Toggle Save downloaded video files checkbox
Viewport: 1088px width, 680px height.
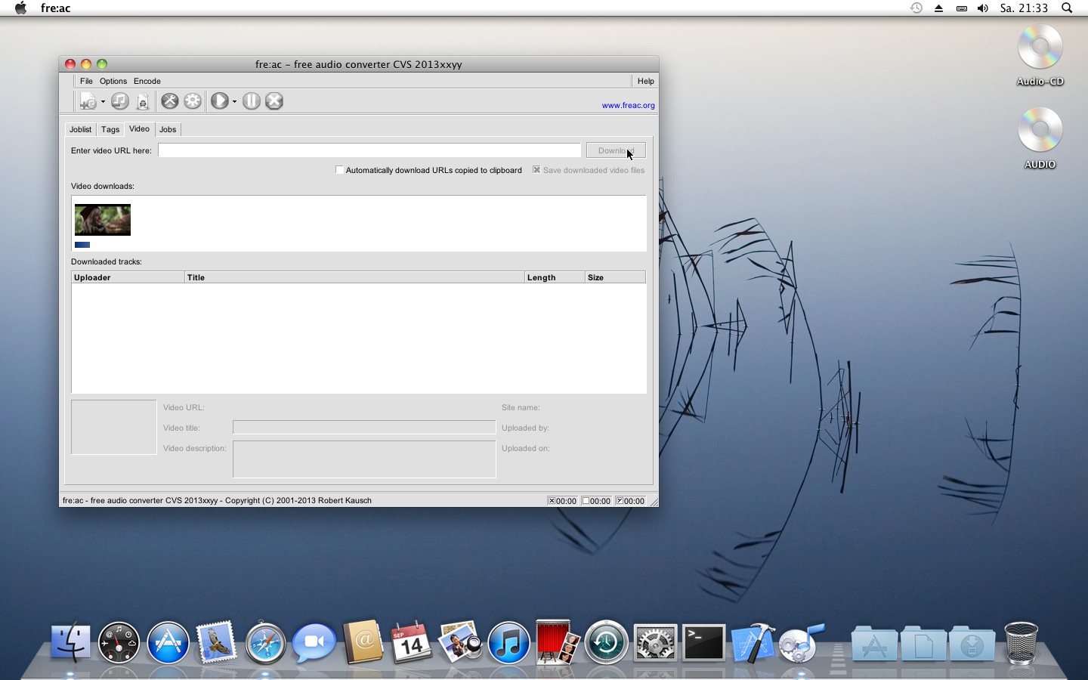(x=536, y=170)
